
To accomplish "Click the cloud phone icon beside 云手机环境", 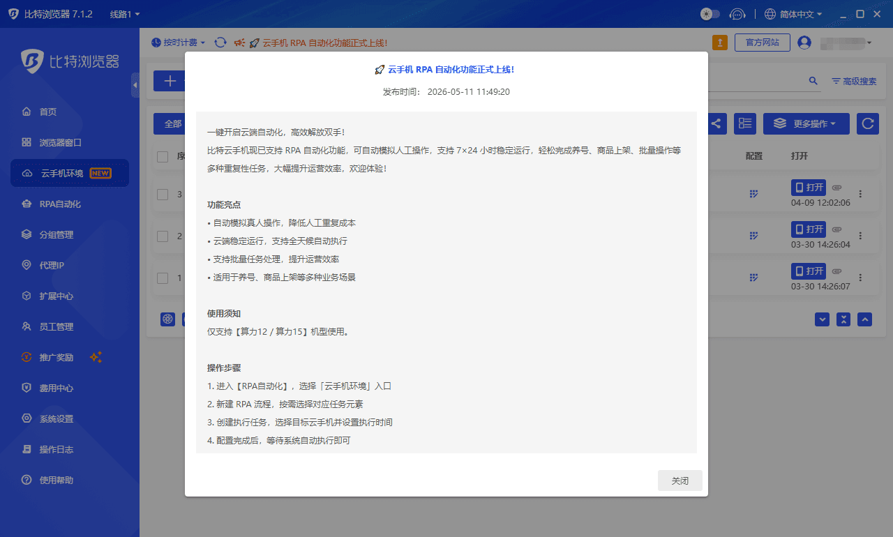I will tap(27, 173).
